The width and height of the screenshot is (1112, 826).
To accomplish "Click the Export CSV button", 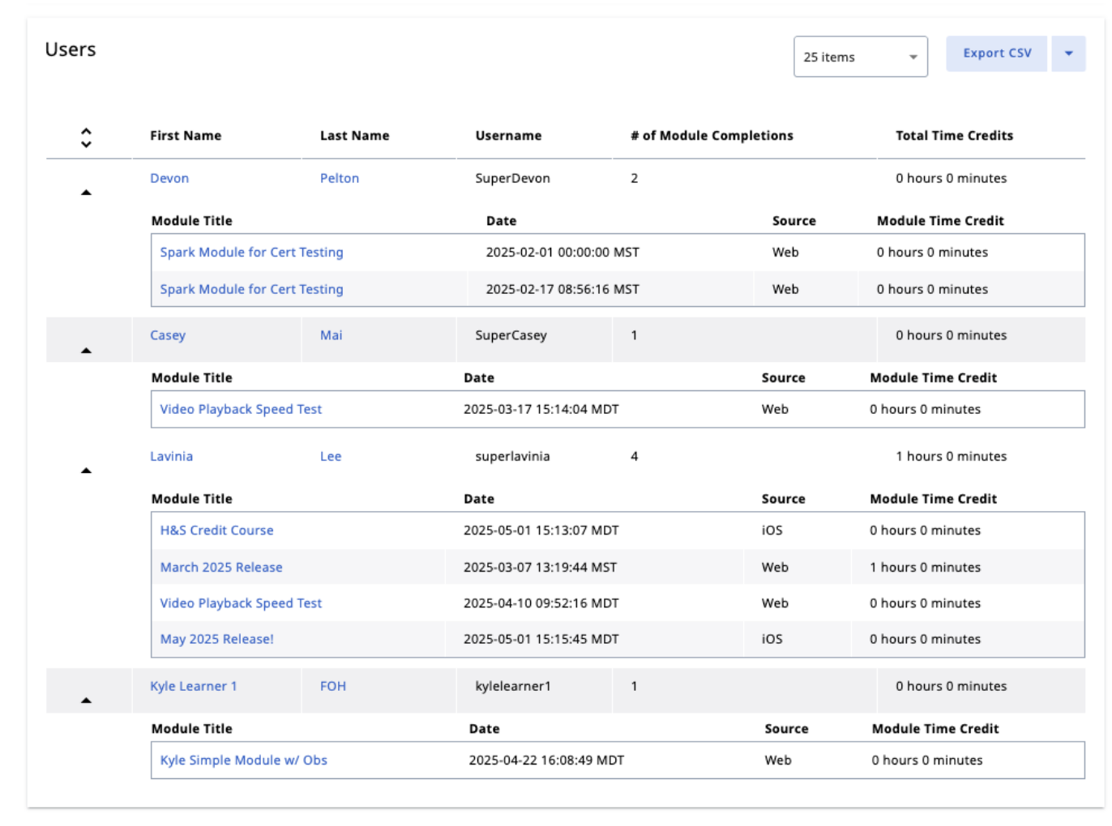I will [997, 53].
